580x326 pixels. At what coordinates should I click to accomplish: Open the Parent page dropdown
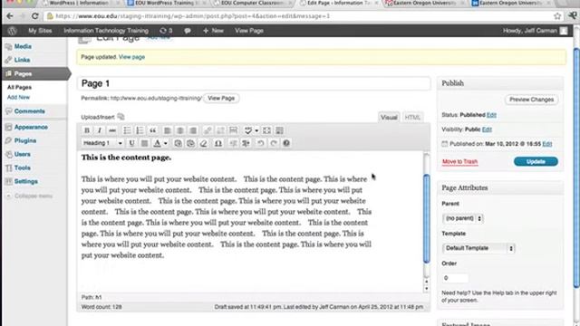463,218
